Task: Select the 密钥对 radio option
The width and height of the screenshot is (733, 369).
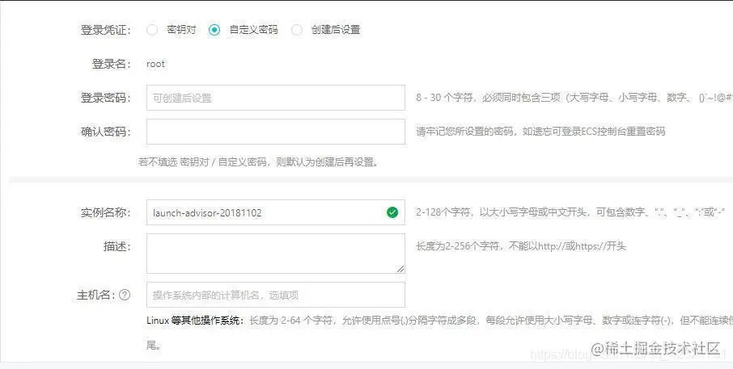Action: [x=152, y=30]
